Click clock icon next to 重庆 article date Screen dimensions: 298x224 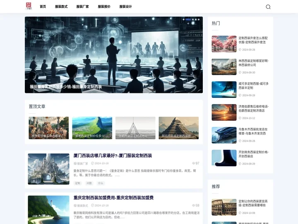pos(92,205)
